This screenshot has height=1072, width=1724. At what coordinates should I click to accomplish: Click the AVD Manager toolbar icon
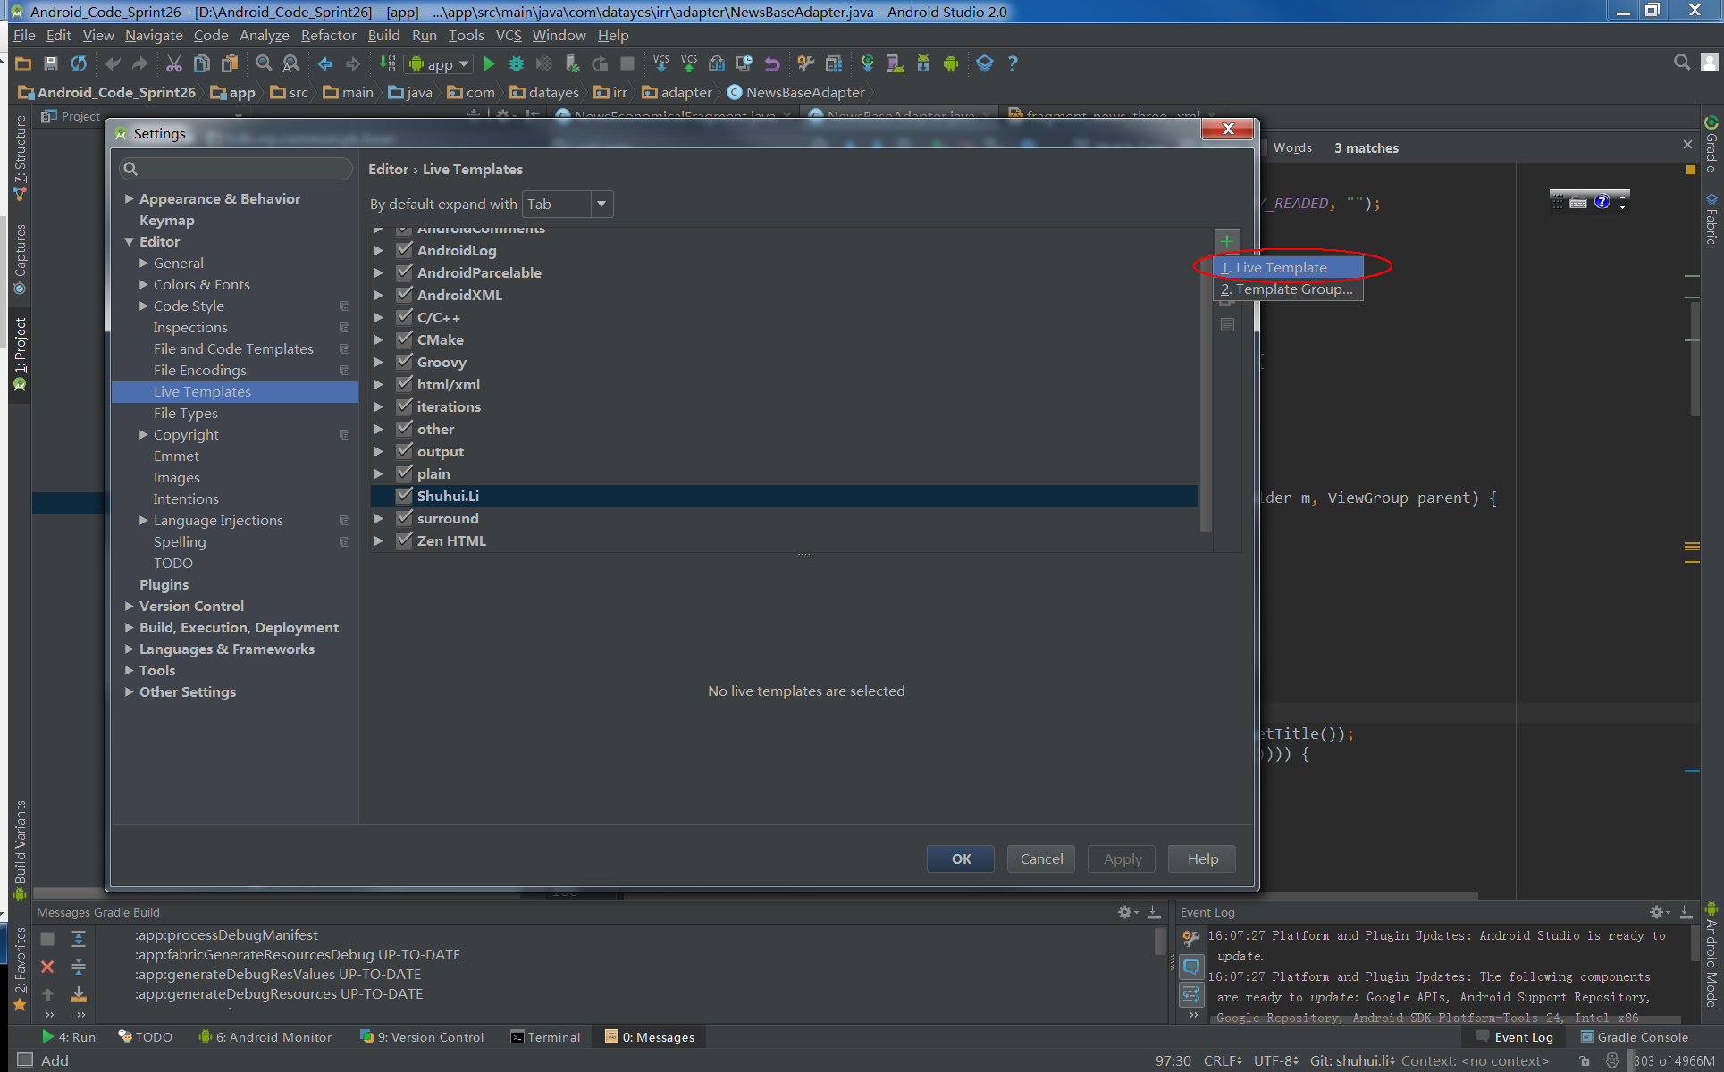tap(895, 63)
